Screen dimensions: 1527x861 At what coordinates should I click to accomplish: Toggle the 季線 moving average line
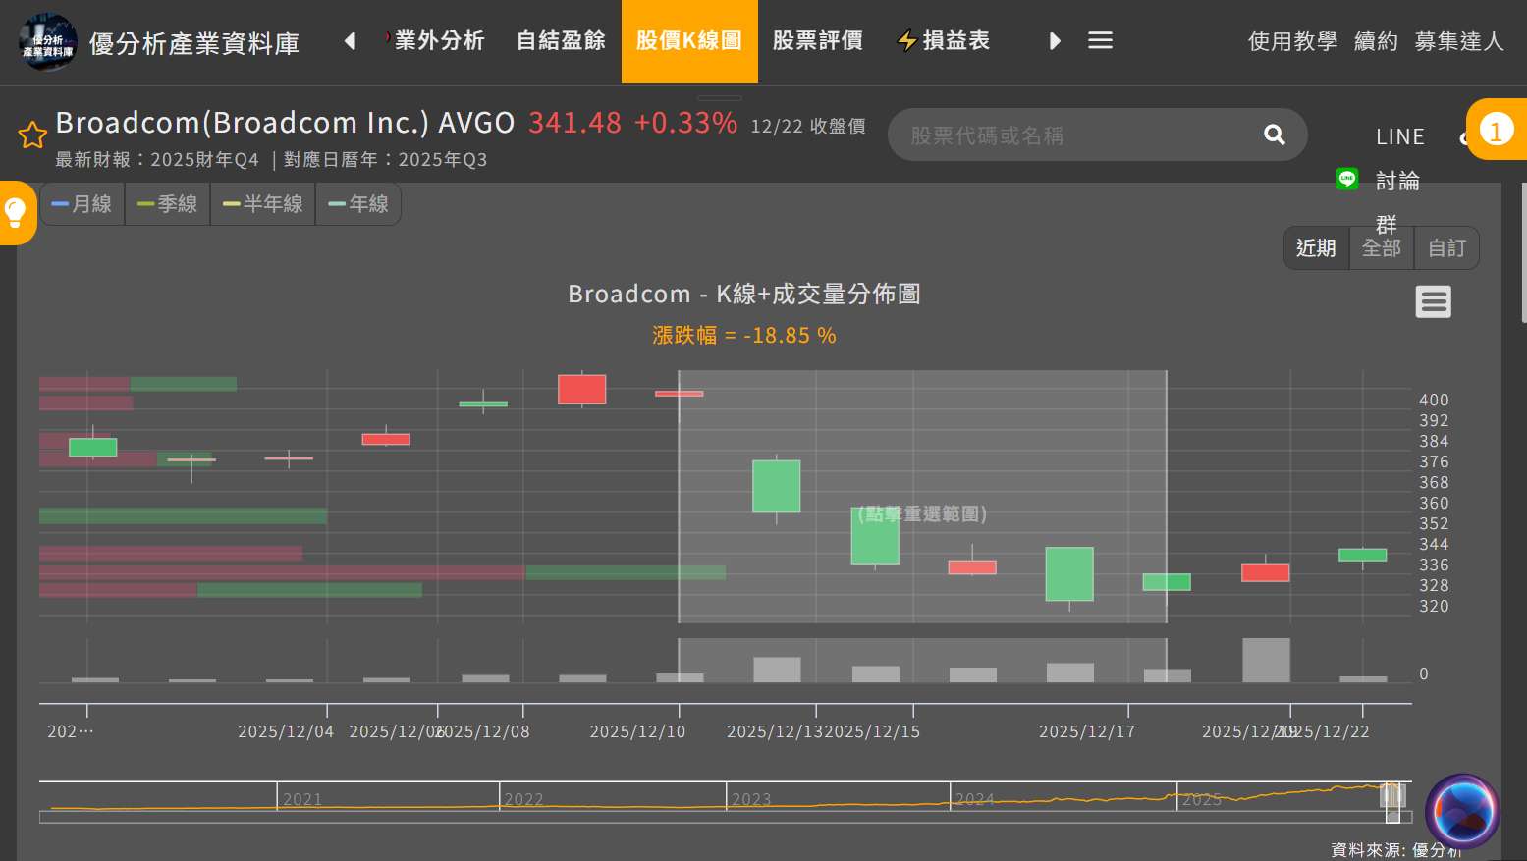pyautogui.click(x=168, y=204)
